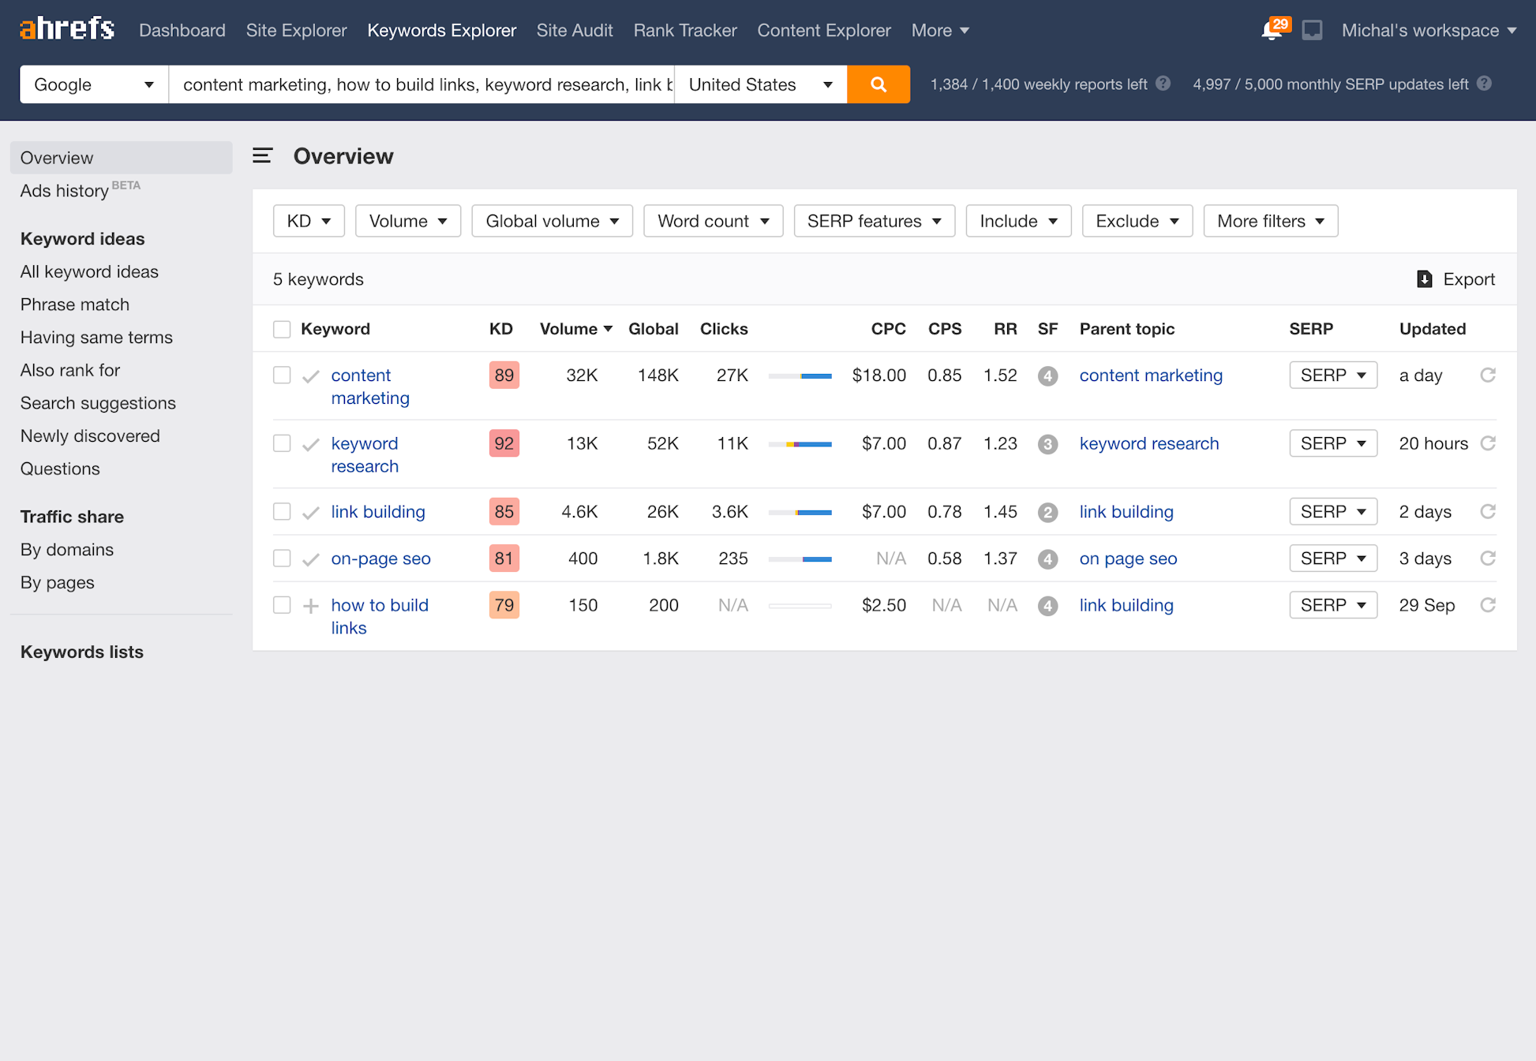The image size is (1536, 1061).
Task: Open SERP dropdown for link building row
Action: point(1332,512)
